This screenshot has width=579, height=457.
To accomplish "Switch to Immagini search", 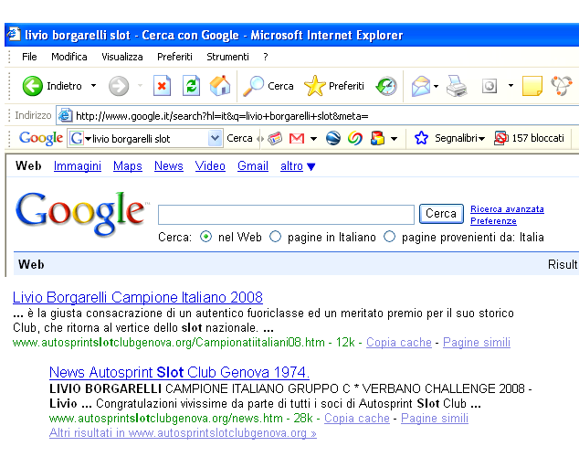I will 78,165.
